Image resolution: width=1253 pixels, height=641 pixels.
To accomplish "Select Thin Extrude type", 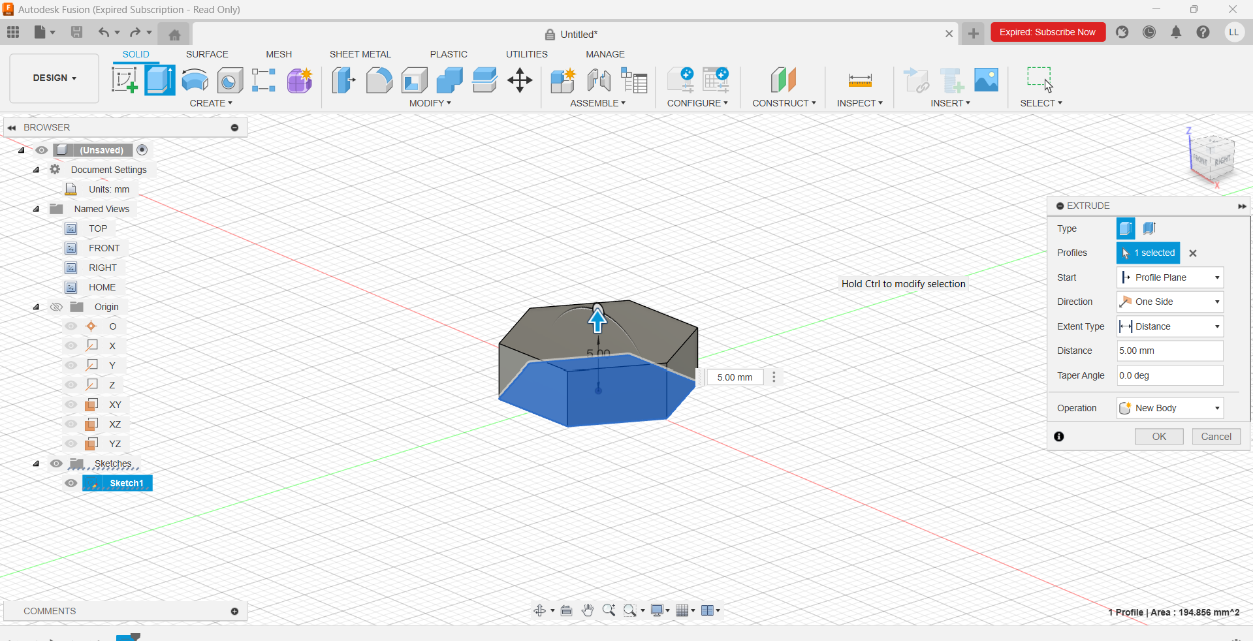I will 1149,228.
